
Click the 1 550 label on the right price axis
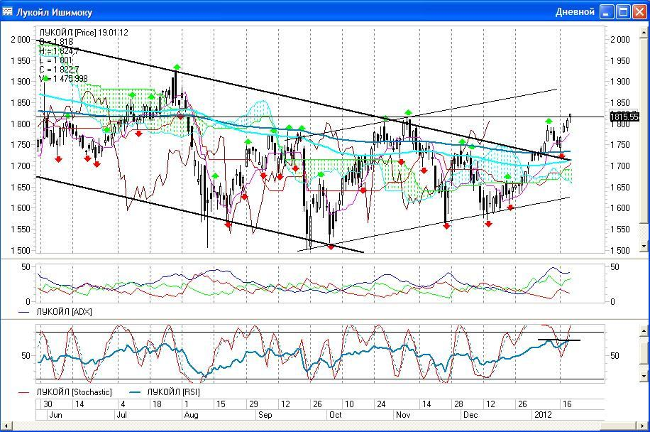[x=619, y=229]
